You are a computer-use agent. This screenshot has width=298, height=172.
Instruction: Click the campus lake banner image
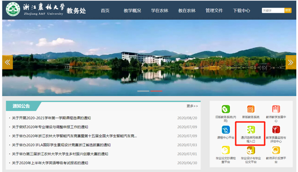pyautogui.click(x=149, y=58)
